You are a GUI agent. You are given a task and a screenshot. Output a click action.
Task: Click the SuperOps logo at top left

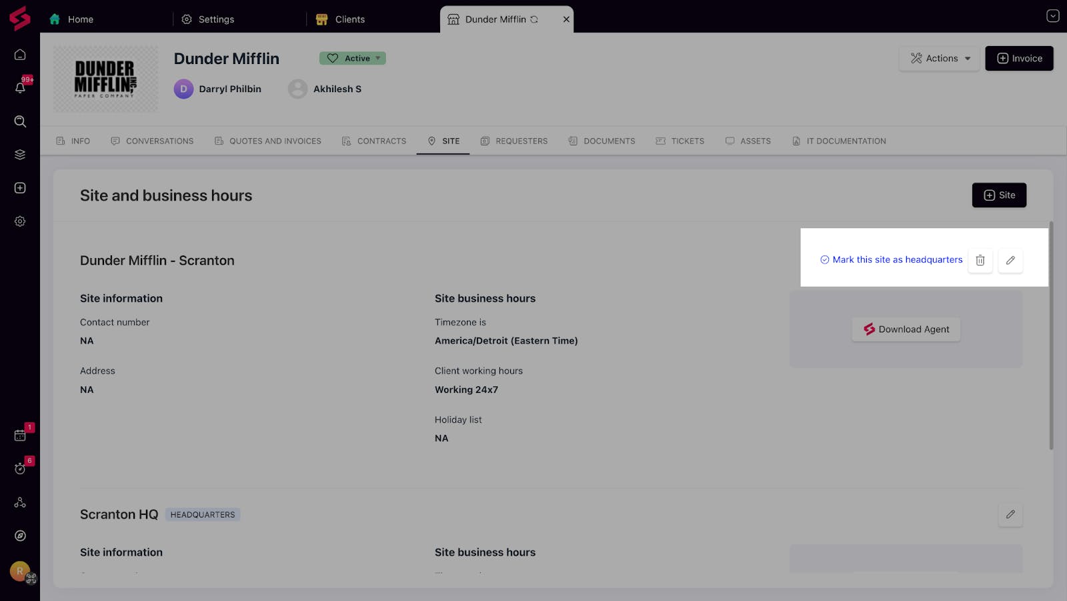click(20, 18)
